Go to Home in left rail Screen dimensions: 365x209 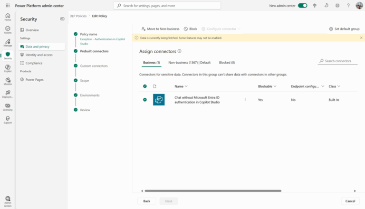coord(8,17)
